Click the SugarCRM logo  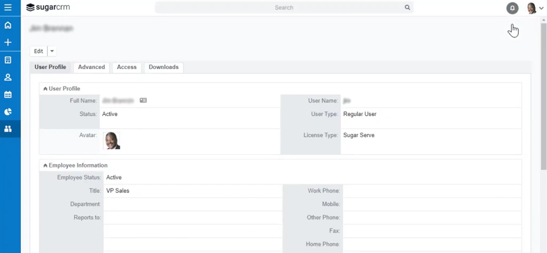coord(48,7)
